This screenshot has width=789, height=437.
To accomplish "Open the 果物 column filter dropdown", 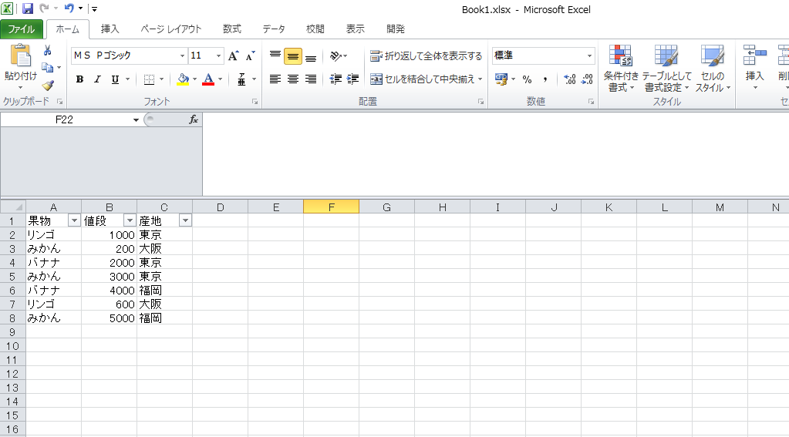I will pyautogui.click(x=74, y=220).
